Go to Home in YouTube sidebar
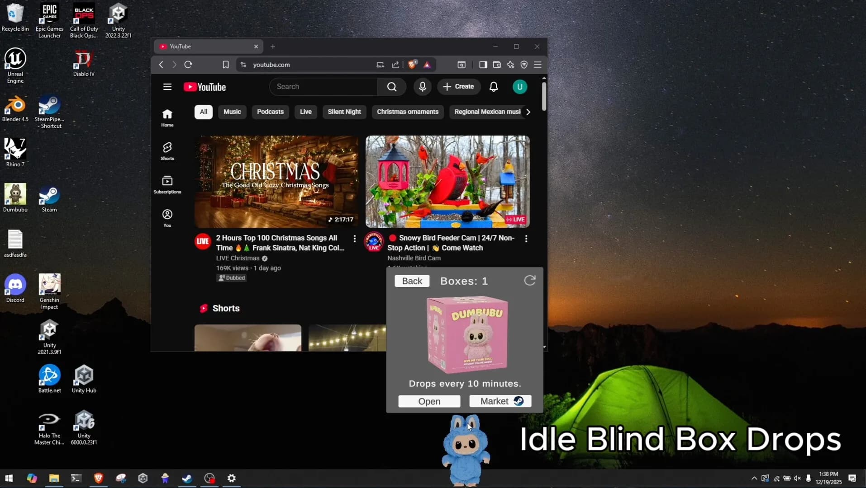Viewport: 866px width, 488px height. tap(167, 118)
